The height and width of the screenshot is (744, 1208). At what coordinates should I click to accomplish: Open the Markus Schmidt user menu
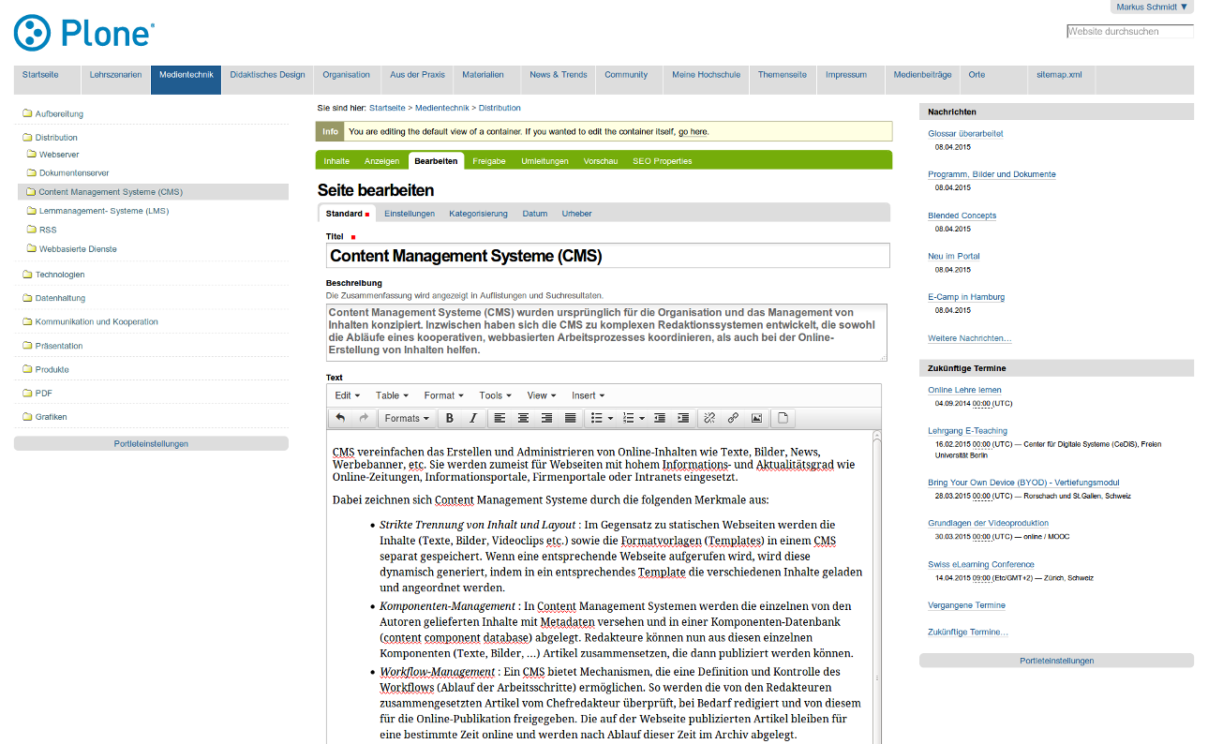tap(1152, 7)
